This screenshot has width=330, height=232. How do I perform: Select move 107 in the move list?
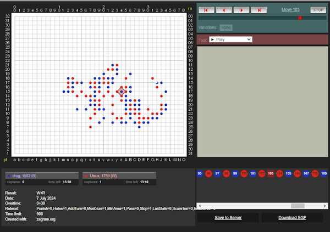[x=306, y=173]
